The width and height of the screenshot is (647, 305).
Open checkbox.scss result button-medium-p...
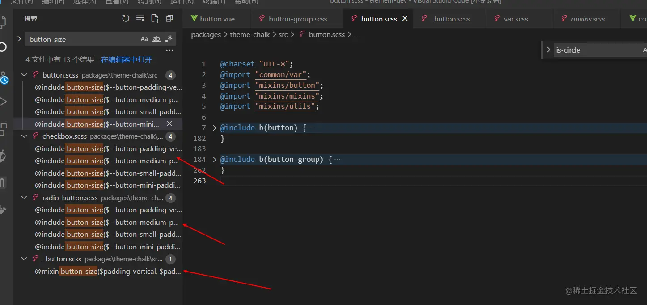(107, 161)
